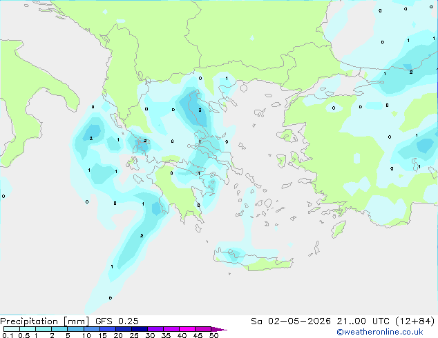Click the '02-05-2026' date text
The image size is (438, 338).
[299, 321]
